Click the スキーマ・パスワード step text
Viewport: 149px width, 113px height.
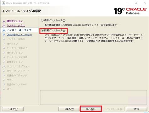[18, 71]
